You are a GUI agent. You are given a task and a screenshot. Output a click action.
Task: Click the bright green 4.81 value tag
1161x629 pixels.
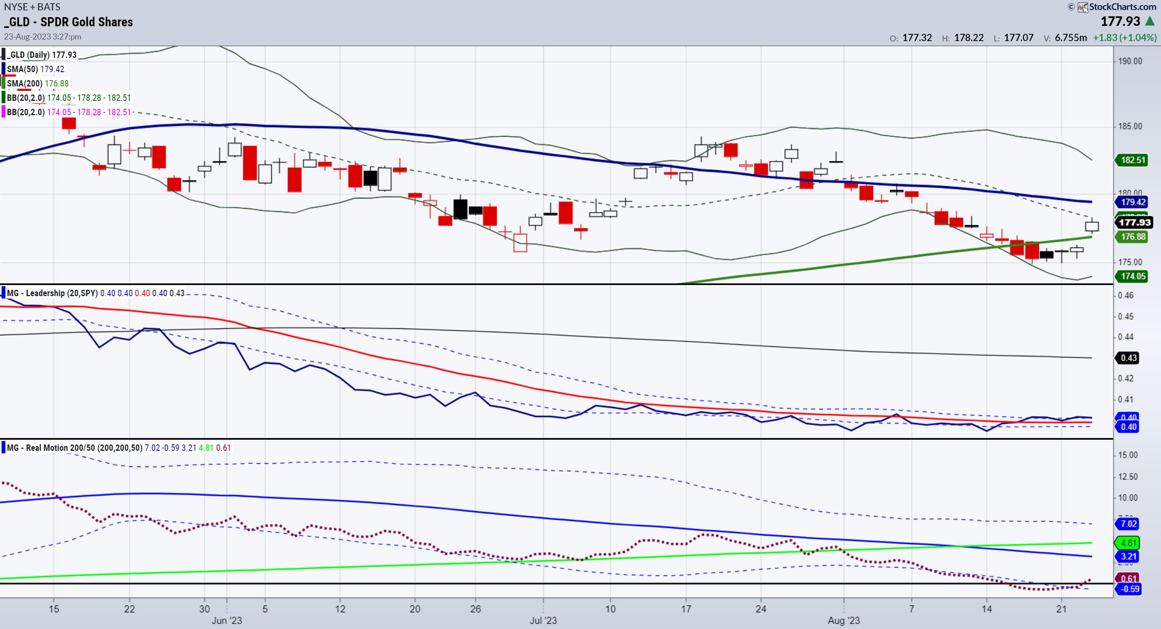point(1129,543)
